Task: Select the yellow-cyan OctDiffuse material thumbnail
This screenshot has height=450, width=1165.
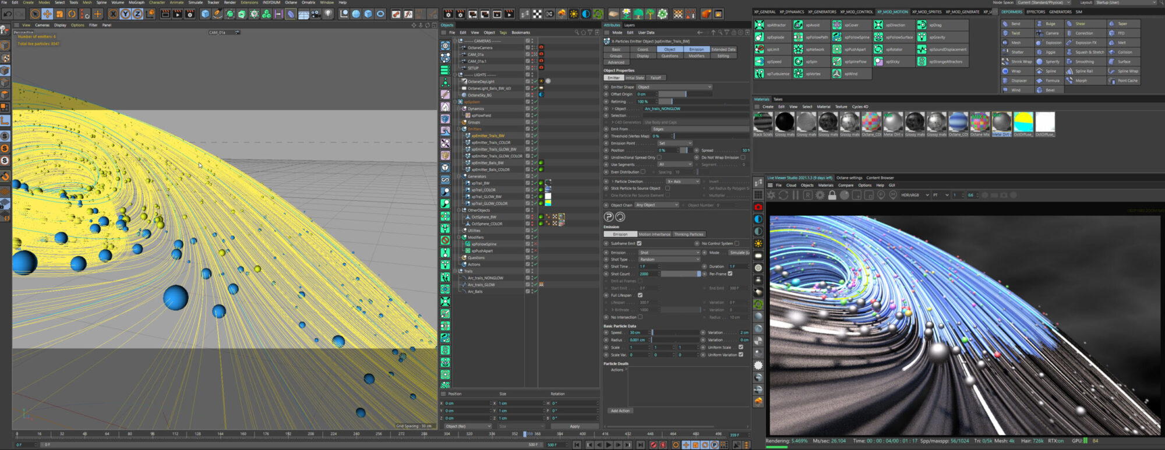Action: 1023,122
